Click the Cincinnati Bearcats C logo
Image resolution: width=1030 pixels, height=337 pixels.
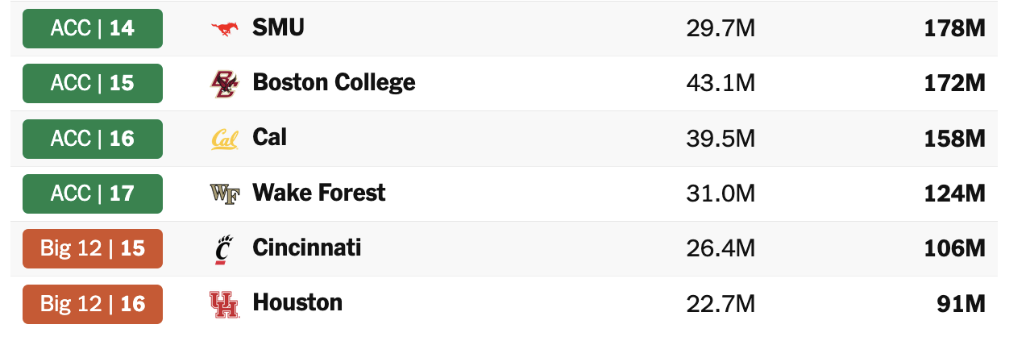(225, 250)
